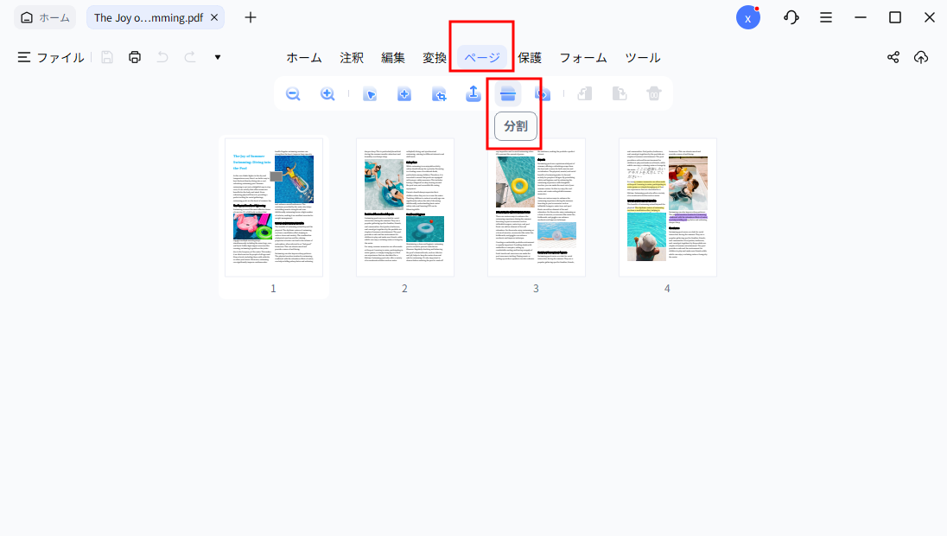Image resolution: width=947 pixels, height=536 pixels.
Task: Click the sync cloud icon beside the avatar
Action: (791, 16)
